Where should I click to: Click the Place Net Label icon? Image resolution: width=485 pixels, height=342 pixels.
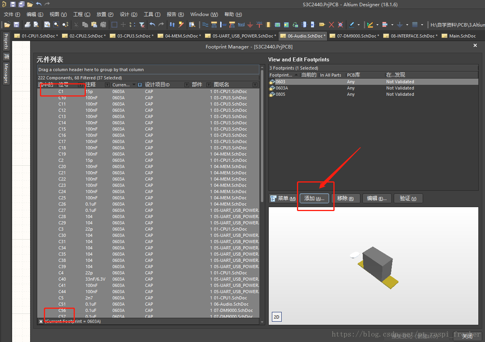[241, 25]
